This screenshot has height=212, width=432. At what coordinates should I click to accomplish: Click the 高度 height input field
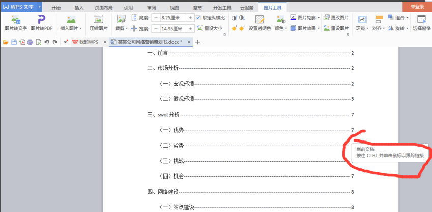click(172, 18)
